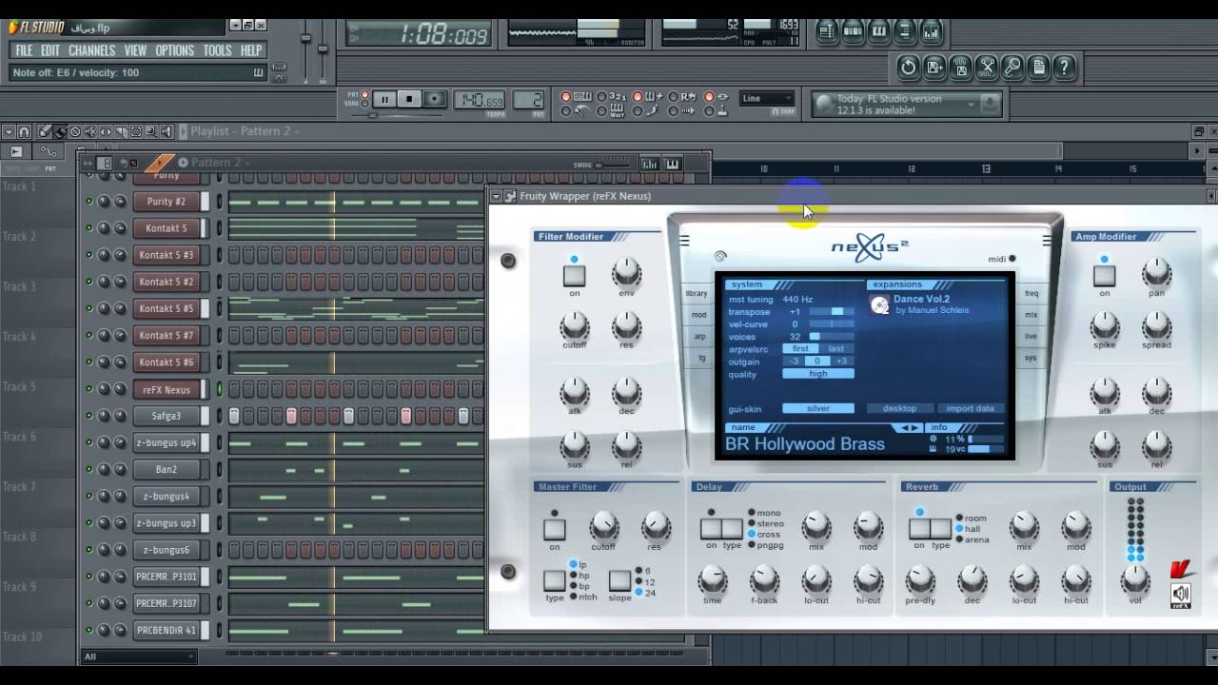
Task: Click the render as audio file icon
Action: [961, 67]
